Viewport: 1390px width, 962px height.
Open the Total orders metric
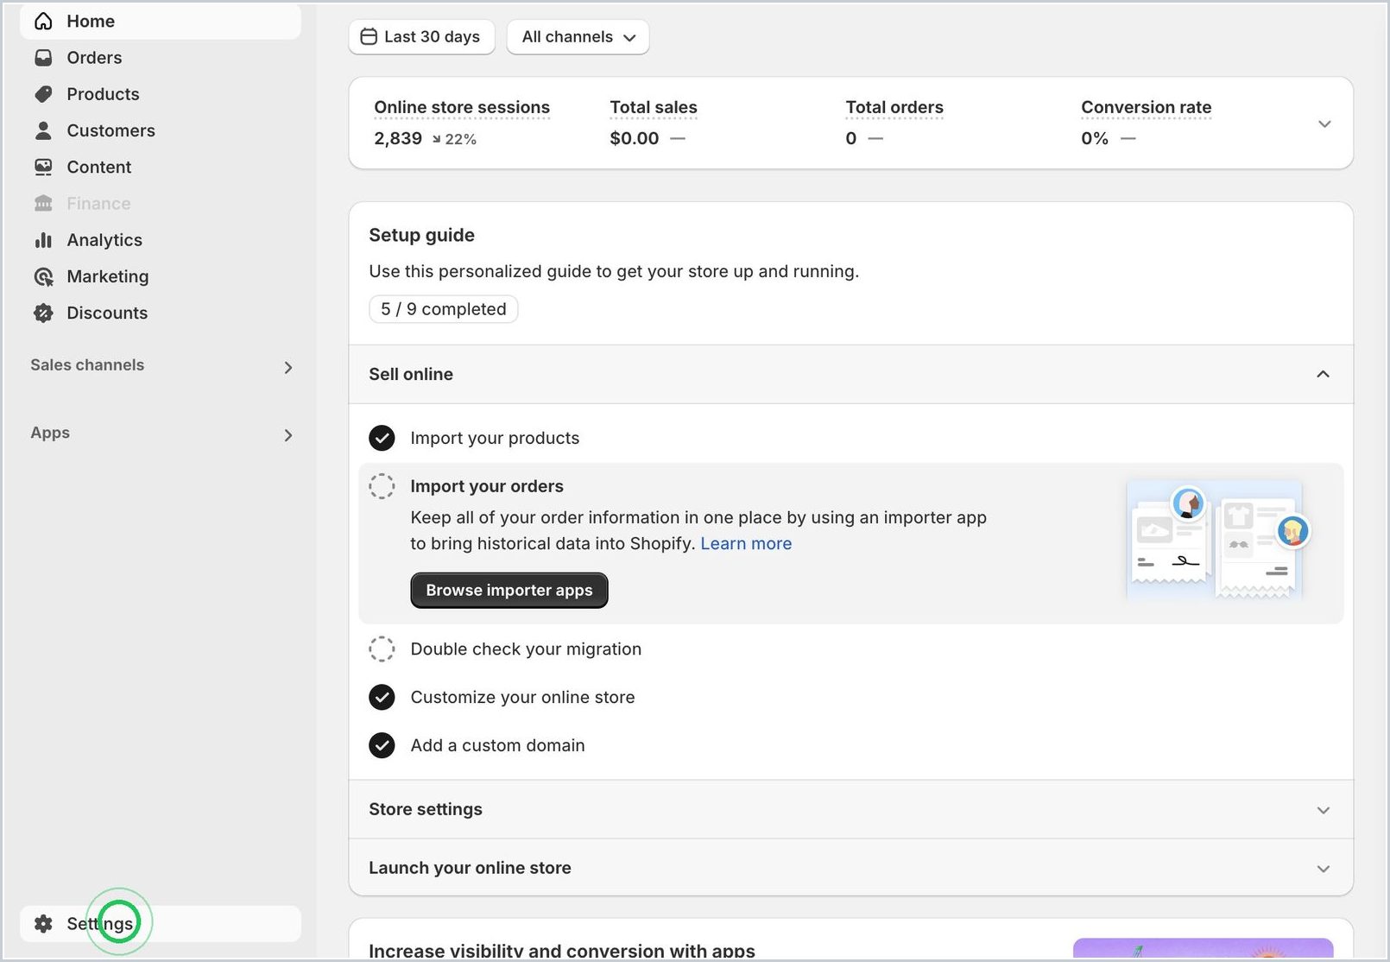pos(894,107)
